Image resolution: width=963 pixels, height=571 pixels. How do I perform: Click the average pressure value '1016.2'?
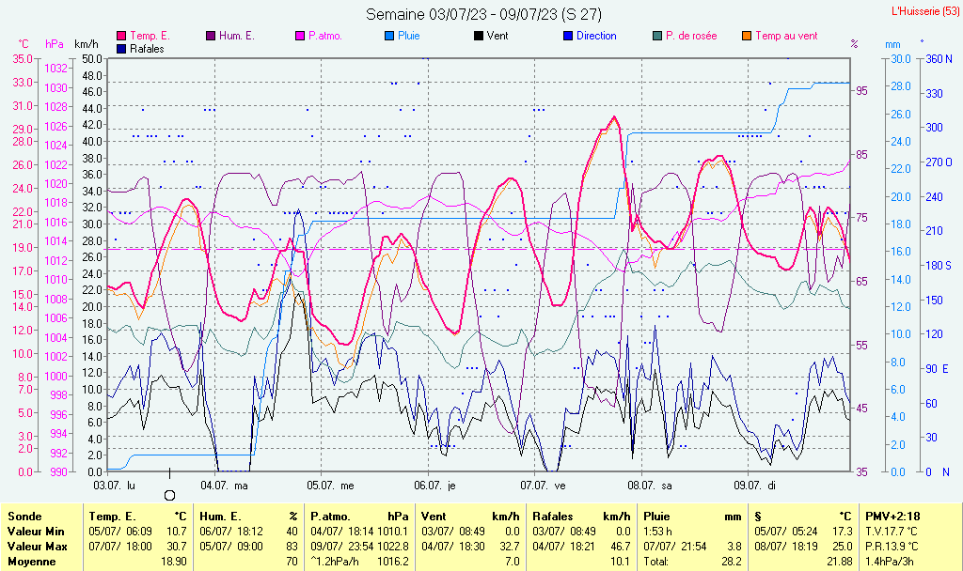pyautogui.click(x=393, y=562)
